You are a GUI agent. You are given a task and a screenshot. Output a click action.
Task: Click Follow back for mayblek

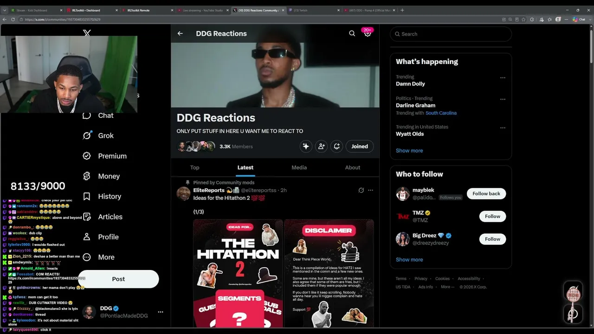pyautogui.click(x=486, y=193)
